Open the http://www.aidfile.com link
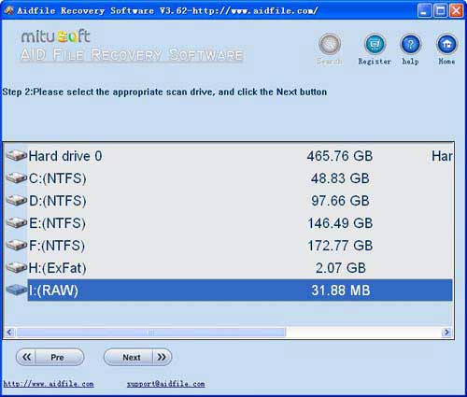This screenshot has width=467, height=397. [x=49, y=384]
